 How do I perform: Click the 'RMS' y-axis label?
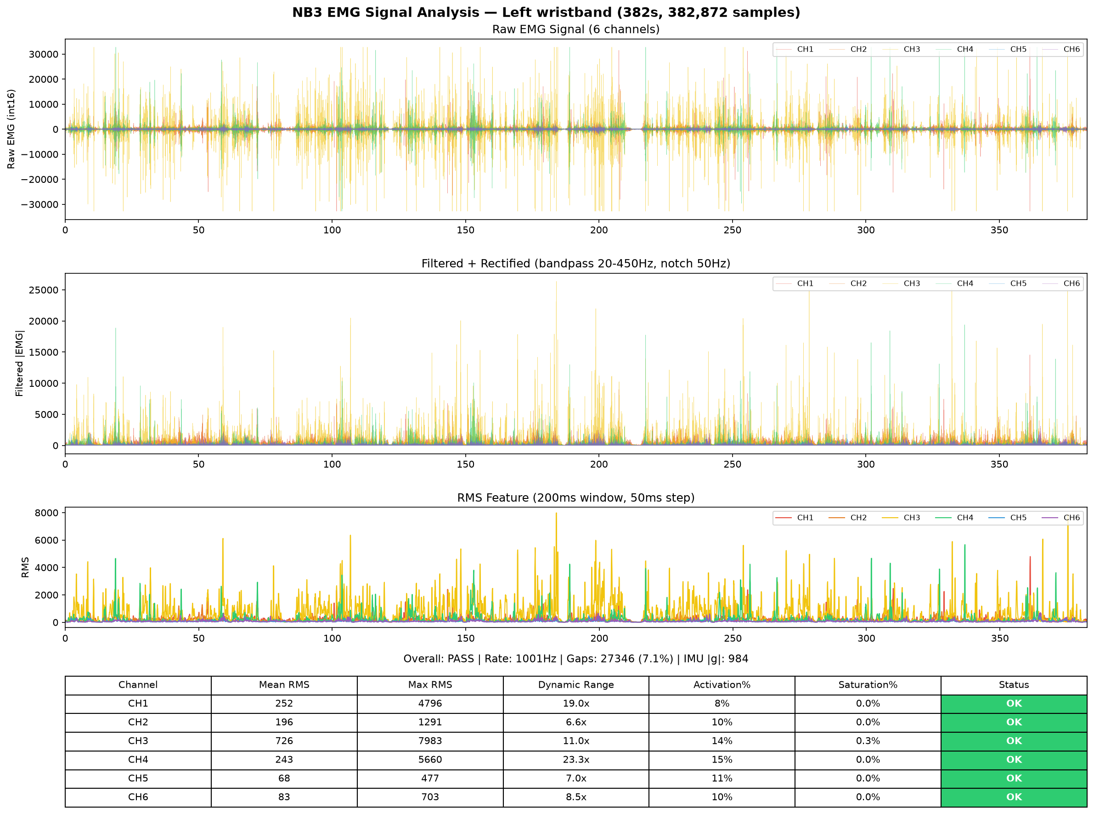pos(25,567)
